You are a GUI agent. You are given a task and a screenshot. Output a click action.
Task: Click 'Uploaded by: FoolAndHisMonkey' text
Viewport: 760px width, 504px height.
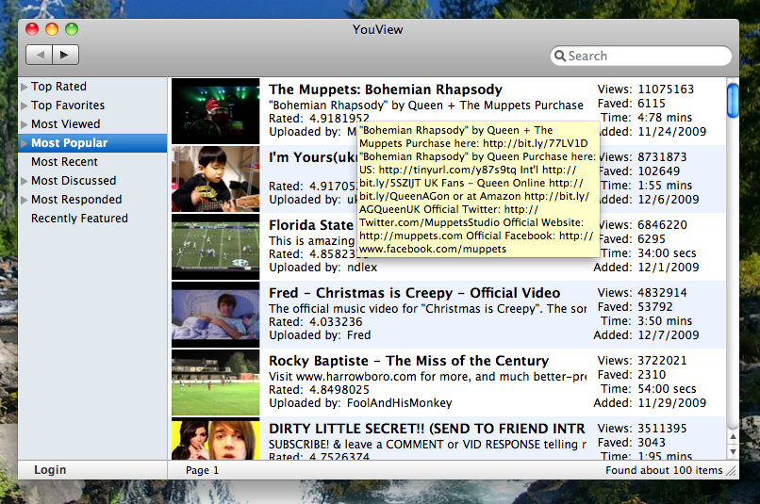point(360,403)
